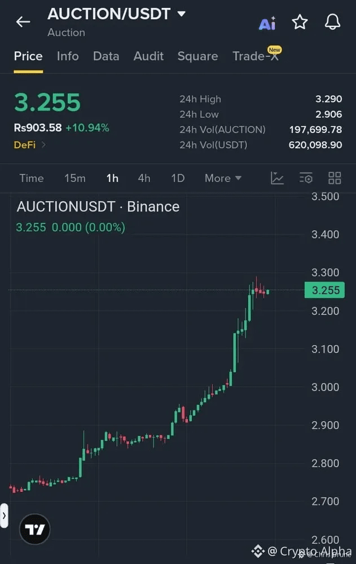This screenshot has height=564, width=356.
Task: Click the 24h Low value 2.906
Action: click(x=329, y=114)
